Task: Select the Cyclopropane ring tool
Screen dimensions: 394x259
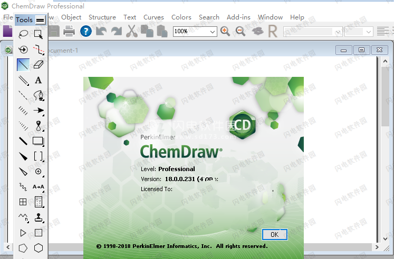Action: (x=23, y=233)
